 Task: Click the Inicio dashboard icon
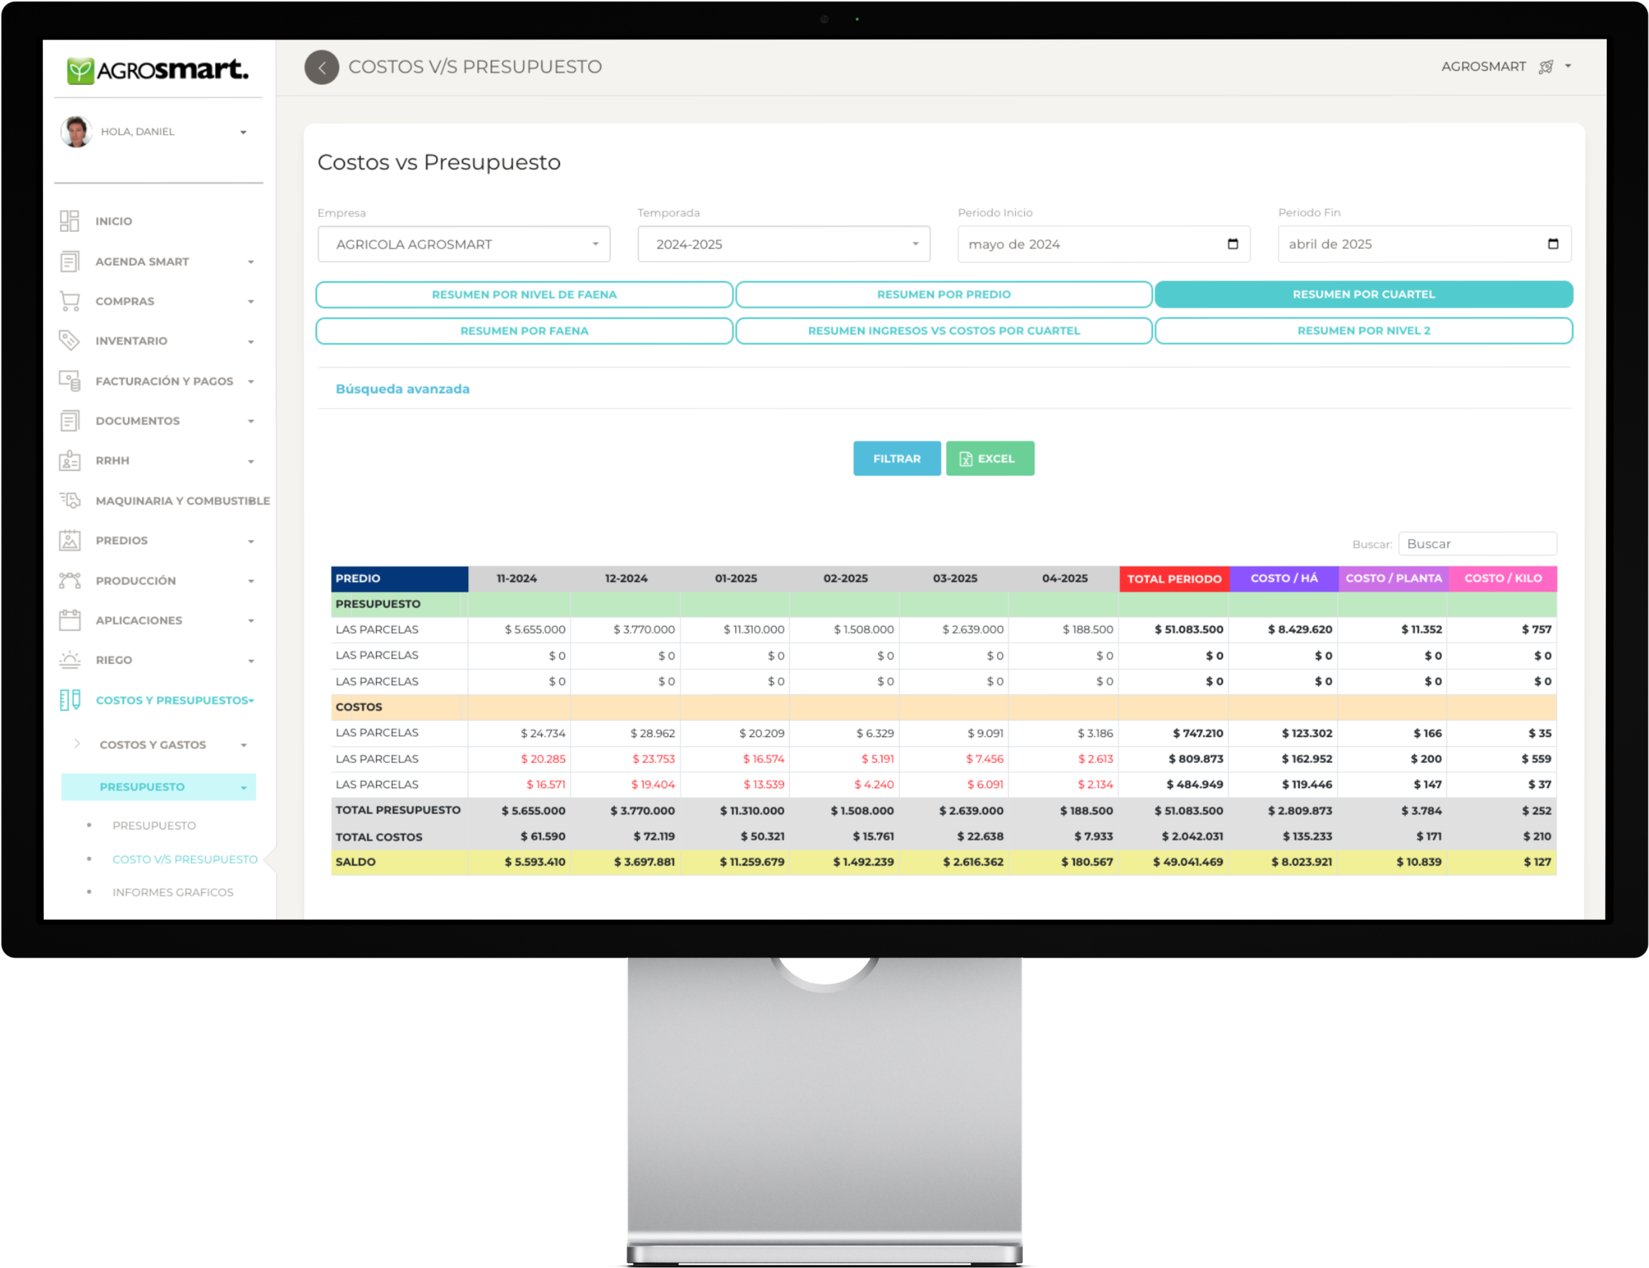pos(69,221)
